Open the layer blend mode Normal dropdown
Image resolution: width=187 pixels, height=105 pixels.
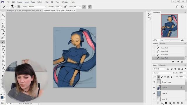(162, 73)
